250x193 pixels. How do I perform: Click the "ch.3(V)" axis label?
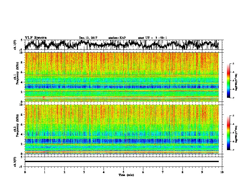15,162
